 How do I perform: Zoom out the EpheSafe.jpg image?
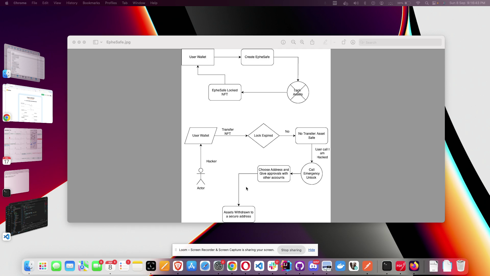293,42
